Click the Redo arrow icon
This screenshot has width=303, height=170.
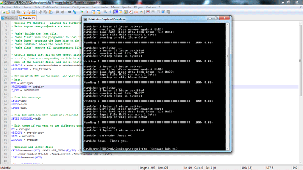tap(63, 12)
